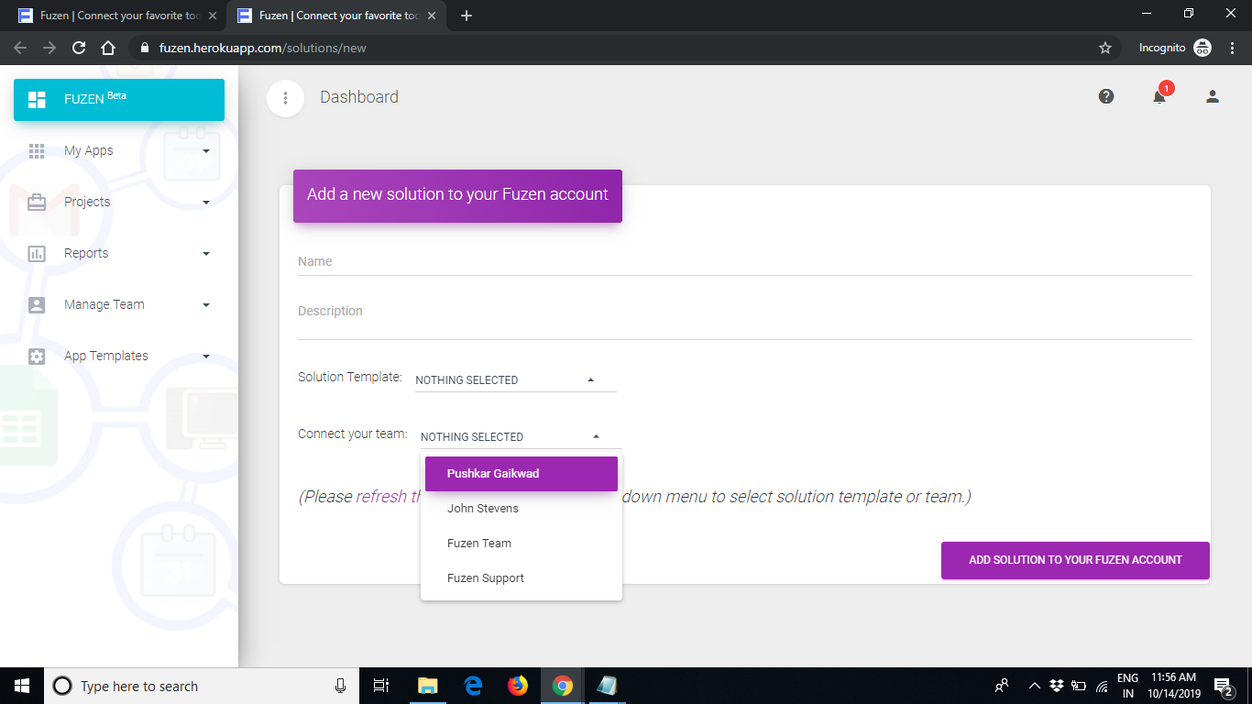Open the Solution Template dropdown
Image resolution: width=1252 pixels, height=704 pixels.
pyautogui.click(x=516, y=379)
